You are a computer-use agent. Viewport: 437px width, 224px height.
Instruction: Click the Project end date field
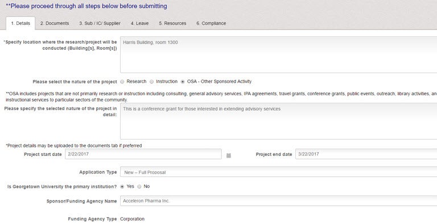coord(366,154)
